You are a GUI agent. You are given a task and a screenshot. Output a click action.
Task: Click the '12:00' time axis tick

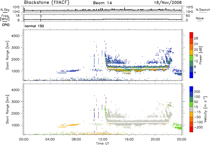click(x=103, y=140)
